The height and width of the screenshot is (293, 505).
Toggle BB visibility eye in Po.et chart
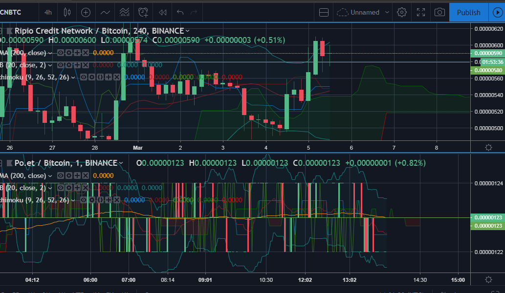[x=61, y=188]
